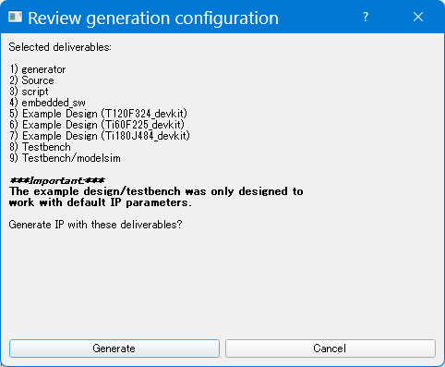Click the '***Important***' heading

pyautogui.click(x=57, y=180)
